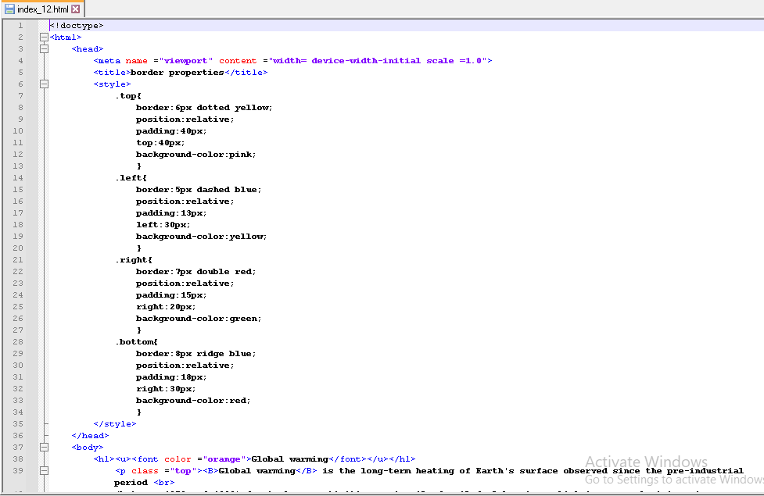764x496 pixels.
Task: Click the 'background-color:green' declaration
Action: [x=198, y=318]
